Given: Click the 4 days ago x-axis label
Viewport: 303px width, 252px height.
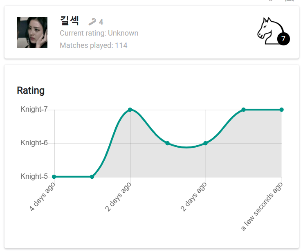Looking at the screenshot, I should (x=42, y=197).
